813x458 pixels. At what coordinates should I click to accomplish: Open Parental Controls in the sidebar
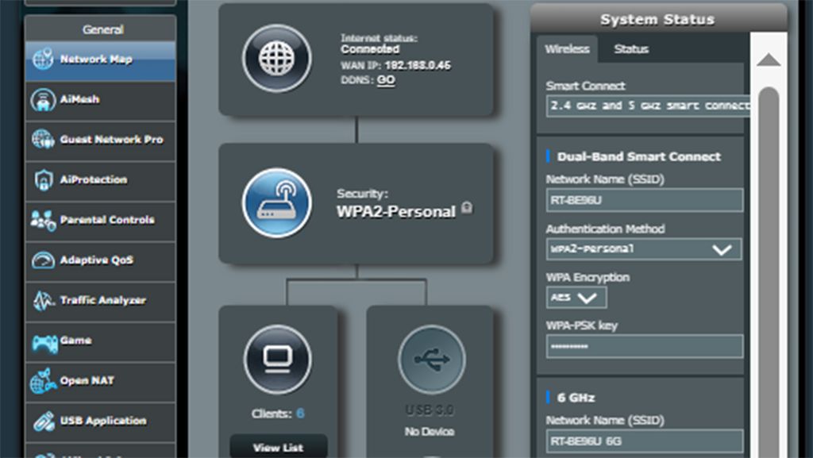click(x=101, y=220)
